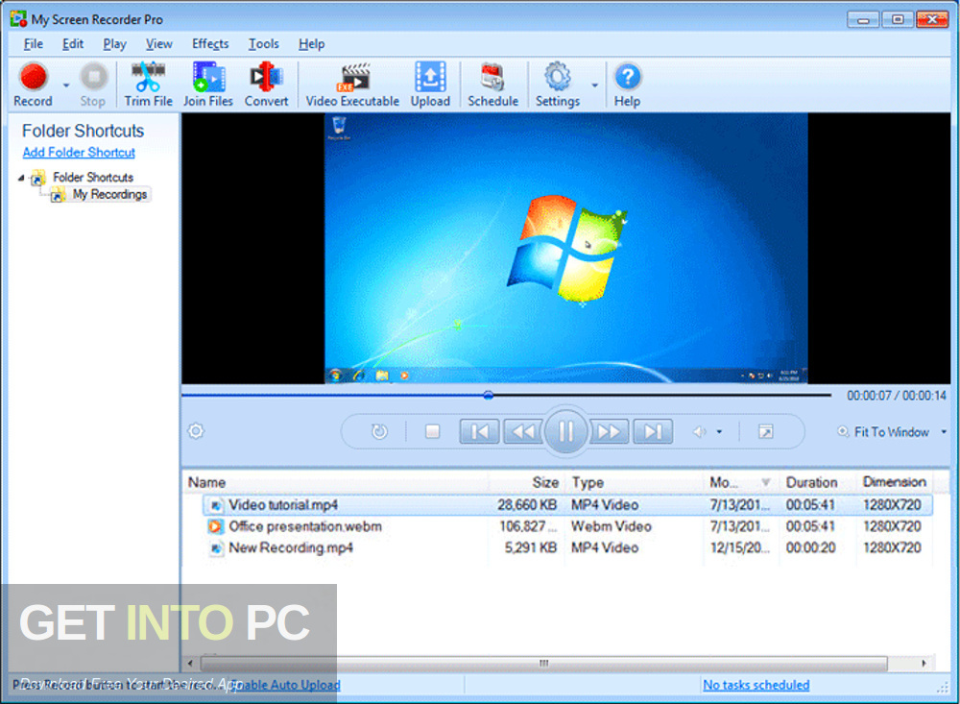Select the My Recordings folder
This screenshot has width=960, height=704.
click(x=110, y=194)
